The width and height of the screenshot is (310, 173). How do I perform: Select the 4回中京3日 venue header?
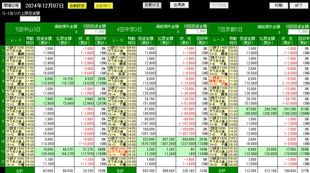click(129, 29)
